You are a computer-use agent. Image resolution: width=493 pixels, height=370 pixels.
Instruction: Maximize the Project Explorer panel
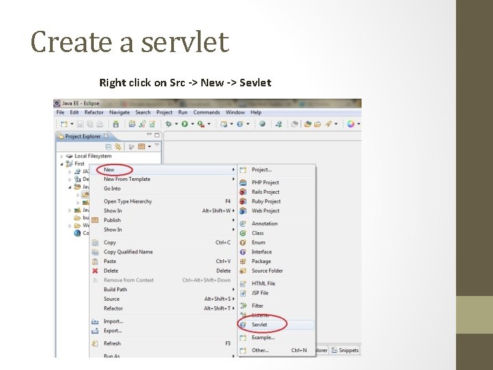point(157,135)
